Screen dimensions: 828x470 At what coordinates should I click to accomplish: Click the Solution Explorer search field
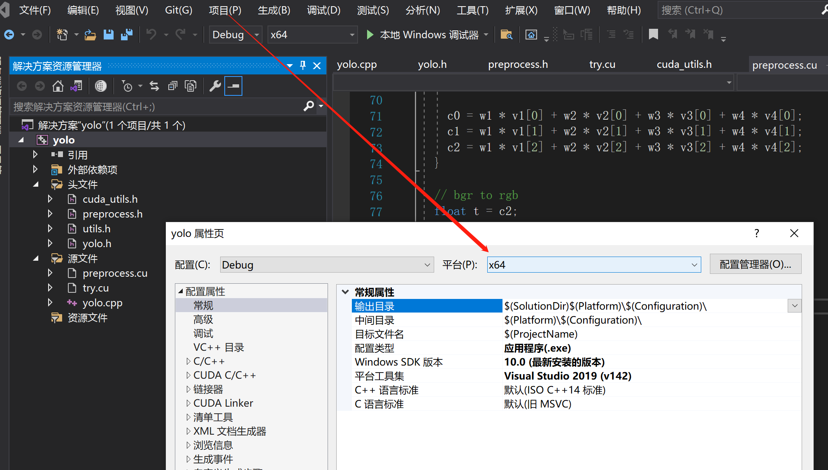click(156, 107)
